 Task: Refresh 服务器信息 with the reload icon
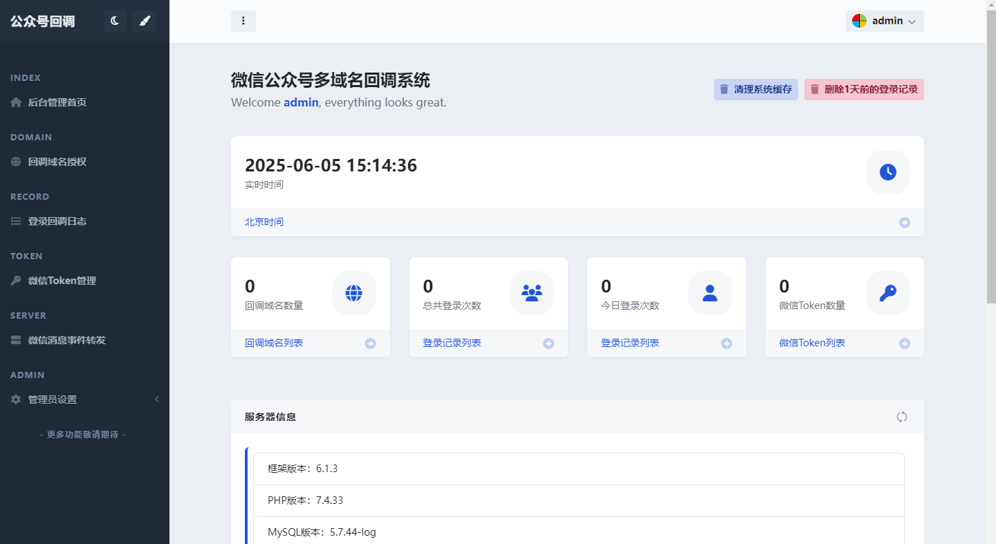click(902, 417)
